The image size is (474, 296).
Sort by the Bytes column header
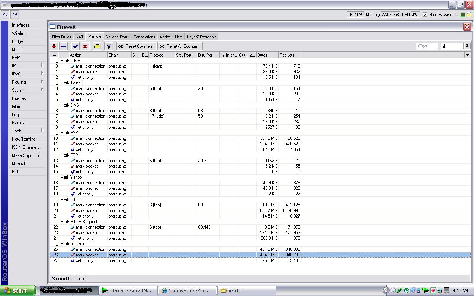pyautogui.click(x=267, y=55)
